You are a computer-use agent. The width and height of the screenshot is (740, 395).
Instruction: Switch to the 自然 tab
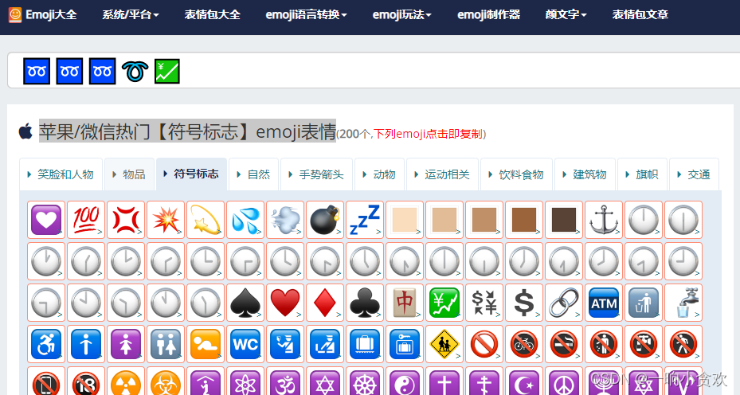[x=254, y=174]
